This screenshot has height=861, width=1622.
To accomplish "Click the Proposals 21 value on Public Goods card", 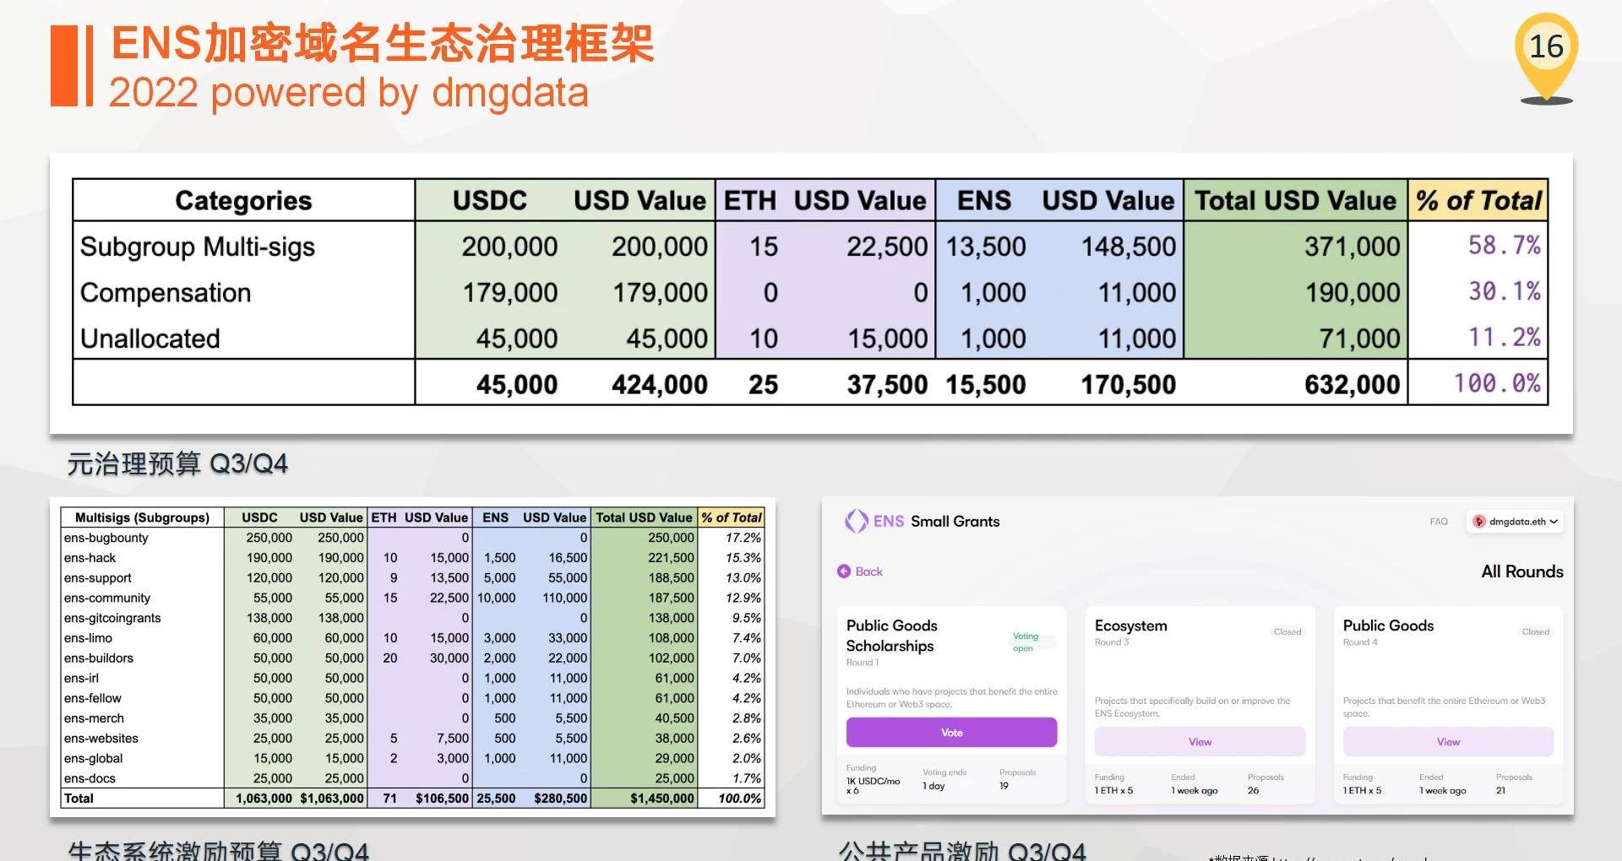I will 1500,791.
